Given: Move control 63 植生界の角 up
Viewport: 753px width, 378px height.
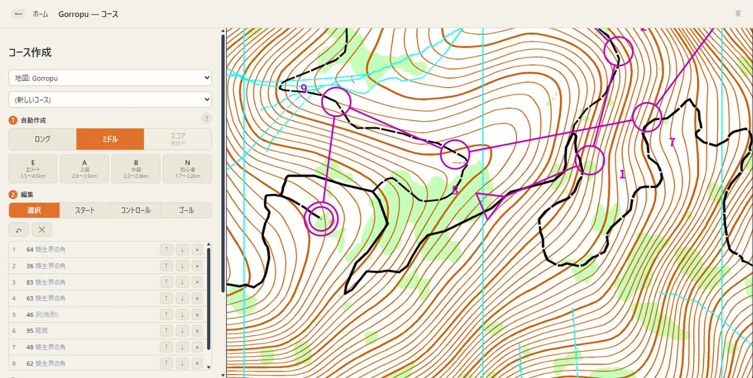Looking at the screenshot, I should (166, 298).
